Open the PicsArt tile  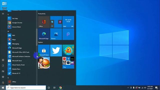68,34
